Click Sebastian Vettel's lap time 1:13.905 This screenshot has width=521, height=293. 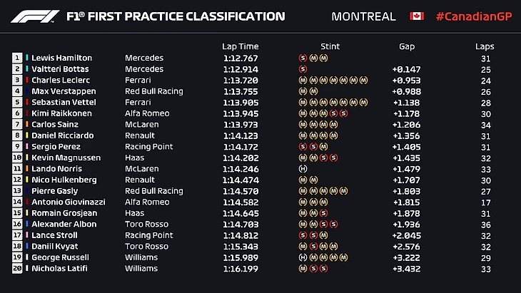pos(242,103)
